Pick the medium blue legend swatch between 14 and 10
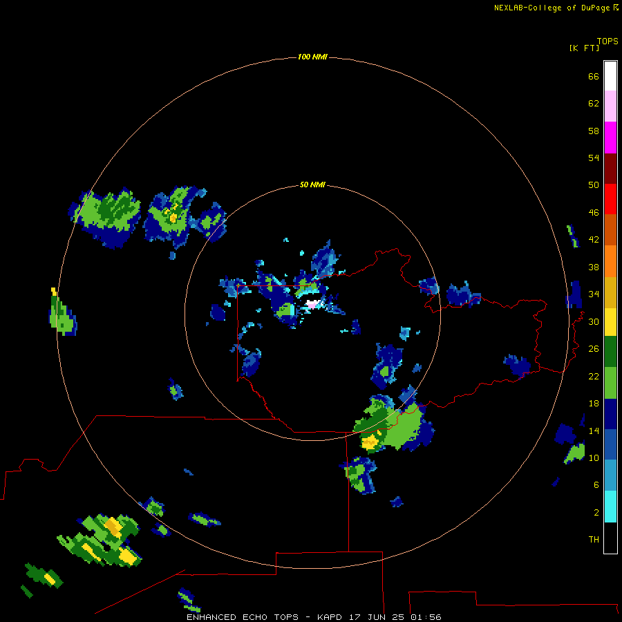The width and height of the screenshot is (622, 622). tap(610, 444)
